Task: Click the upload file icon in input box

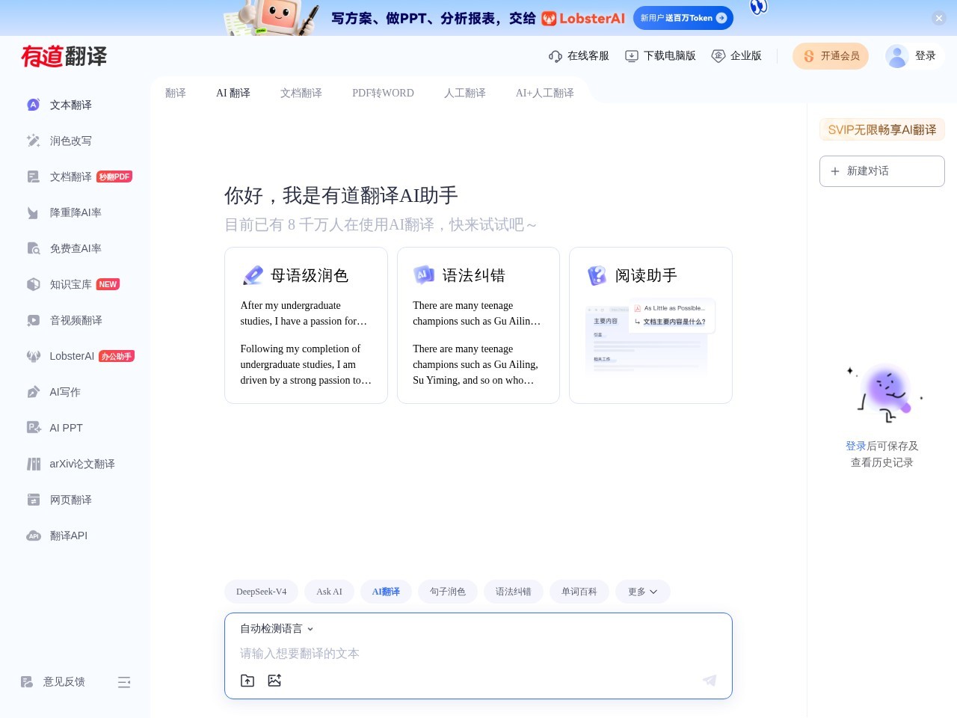Action: coord(247,681)
